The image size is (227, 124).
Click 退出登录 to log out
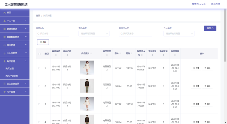tap(216, 4)
